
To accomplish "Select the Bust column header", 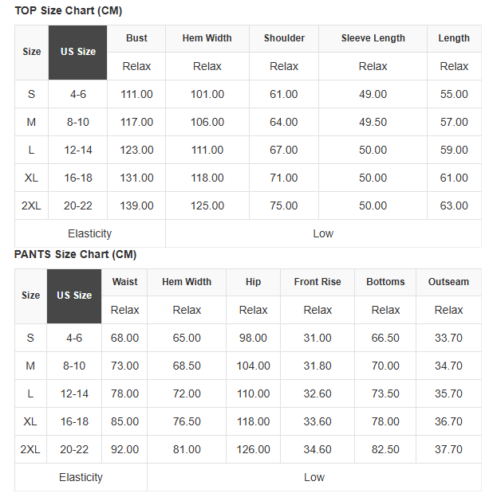I will pos(136,39).
